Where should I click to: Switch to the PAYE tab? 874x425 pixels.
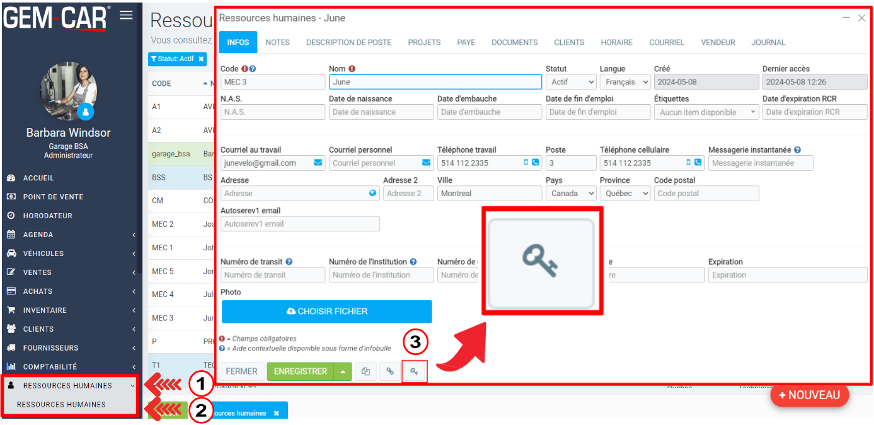[x=466, y=42]
